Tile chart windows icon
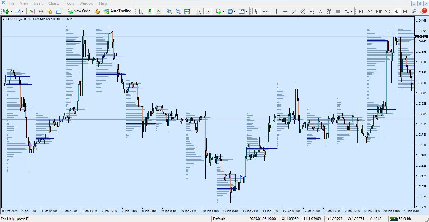Image resolution: width=429 pixels, height=222 pixels. 187,11
